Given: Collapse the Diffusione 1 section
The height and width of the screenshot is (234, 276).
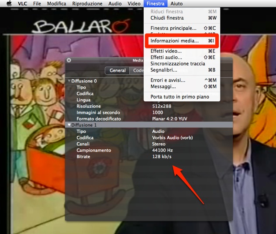Looking at the screenshot, I should (x=69, y=125).
